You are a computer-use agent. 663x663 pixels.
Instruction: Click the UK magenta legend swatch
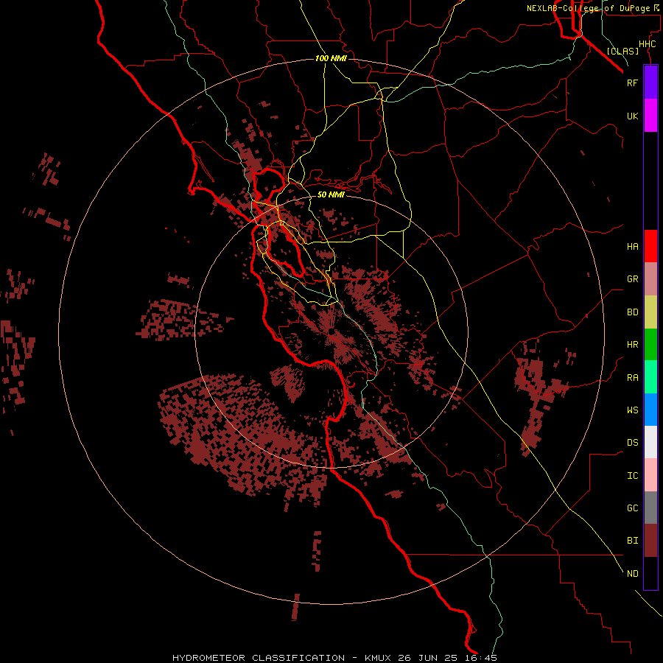tap(650, 116)
